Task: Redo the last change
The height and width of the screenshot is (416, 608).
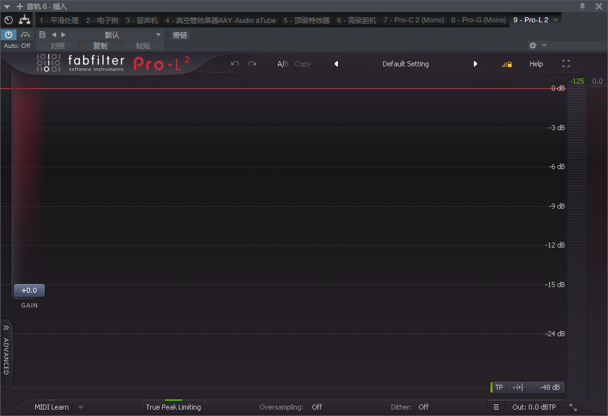Action: (x=252, y=64)
